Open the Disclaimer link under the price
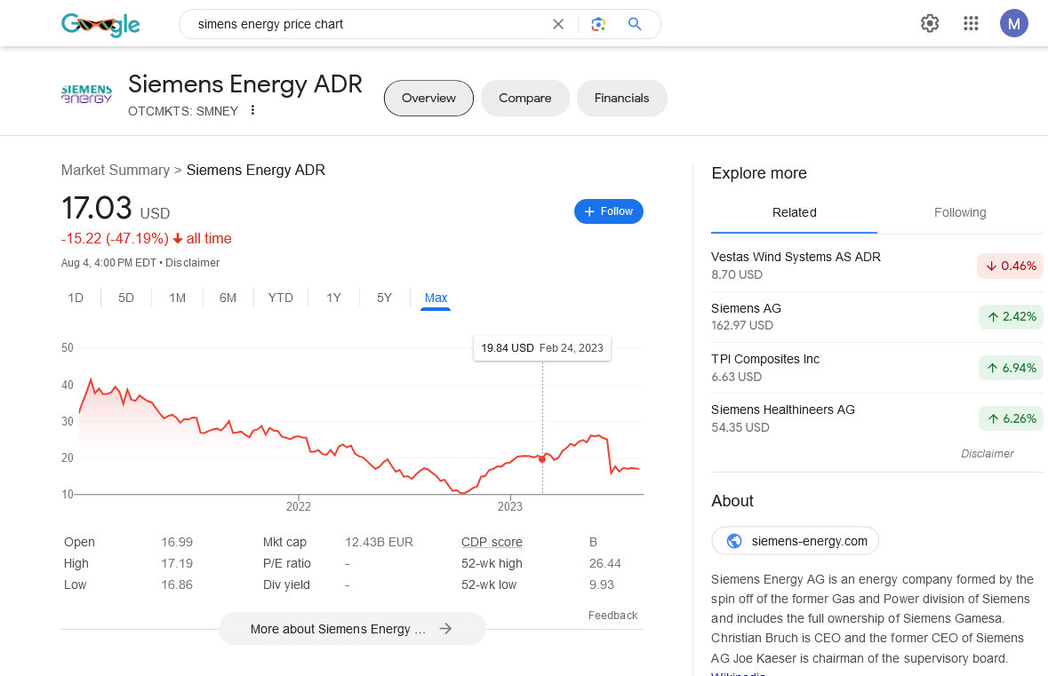 point(193,263)
